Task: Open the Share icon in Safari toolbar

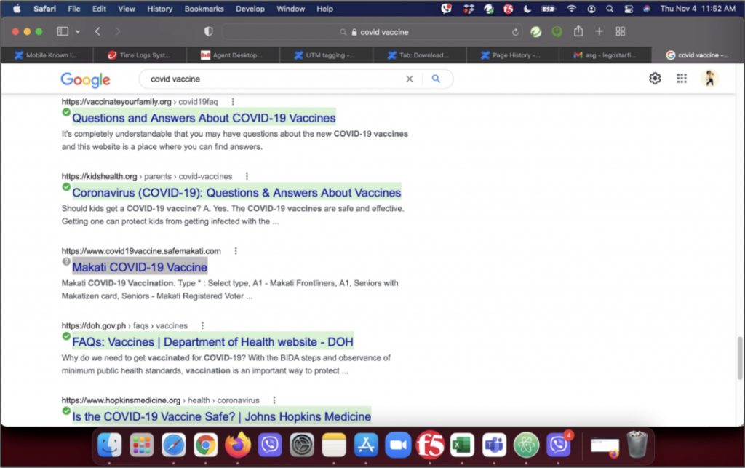Action: (x=578, y=32)
